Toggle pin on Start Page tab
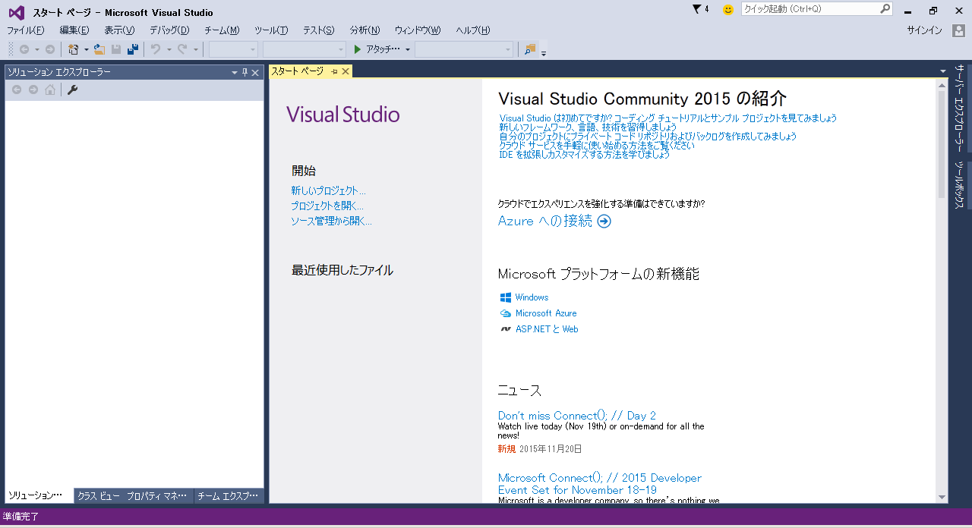This screenshot has height=528, width=972. click(334, 71)
